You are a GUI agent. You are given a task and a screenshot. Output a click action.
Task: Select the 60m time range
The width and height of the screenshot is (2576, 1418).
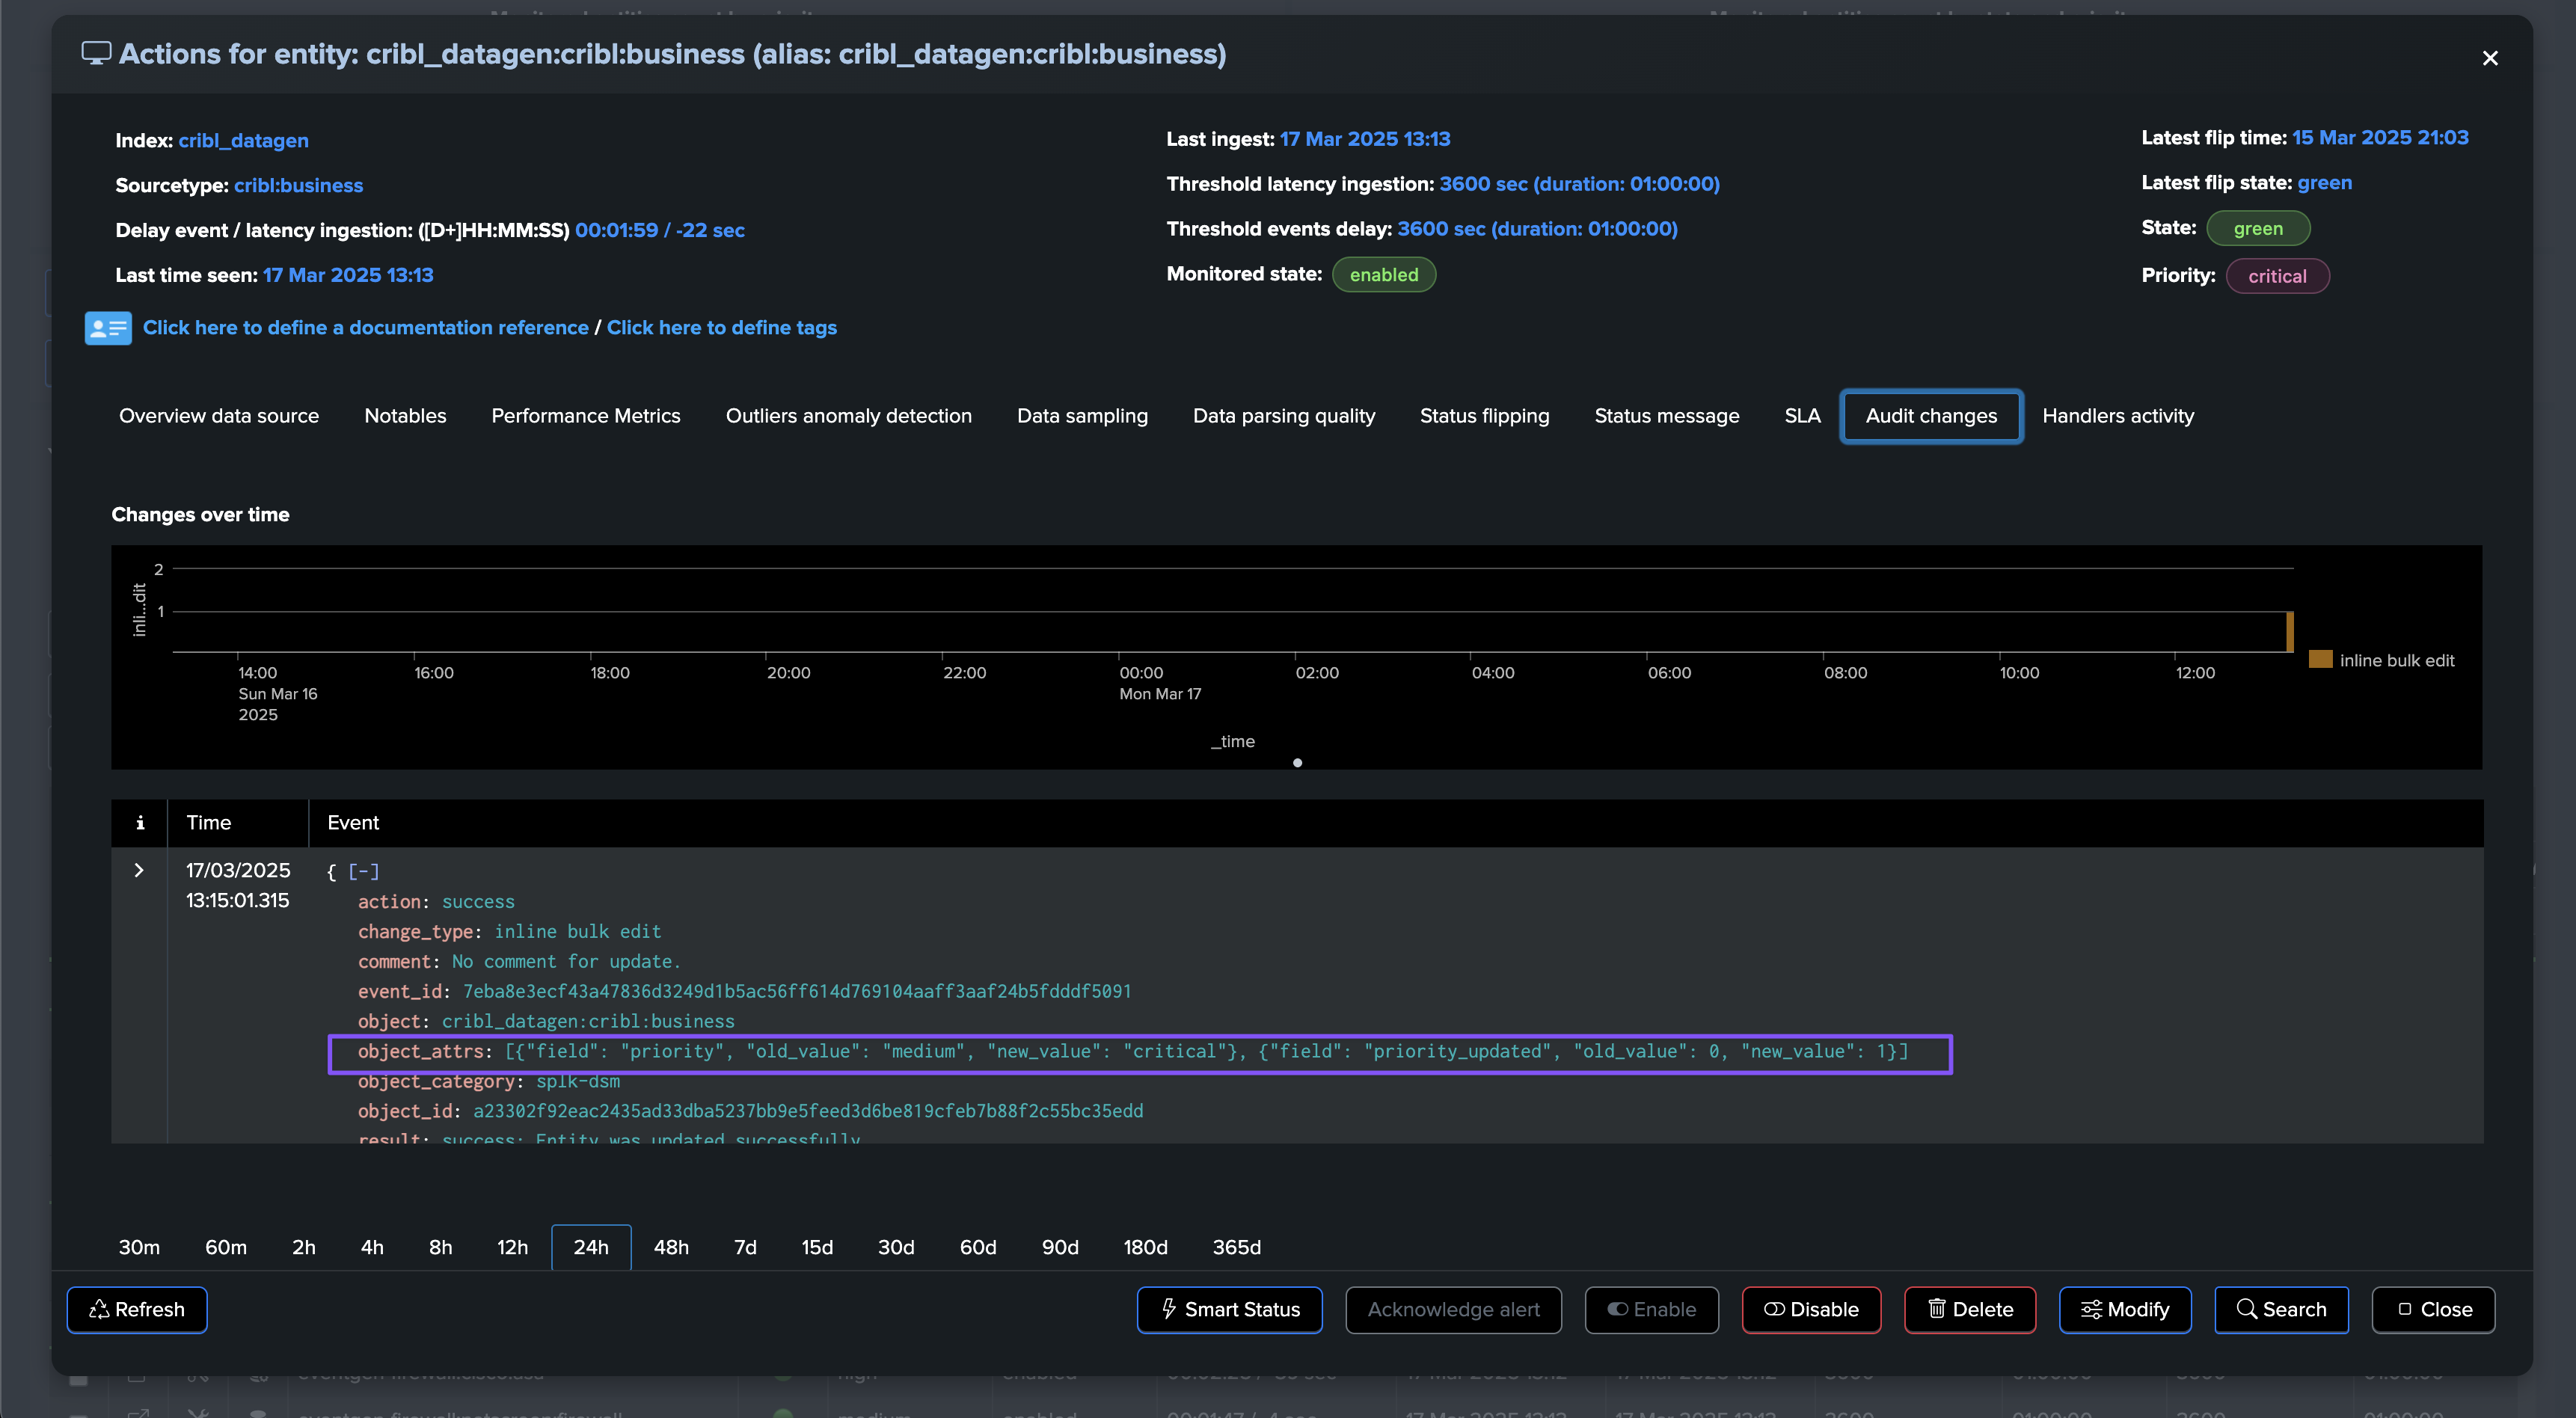pyautogui.click(x=226, y=1247)
